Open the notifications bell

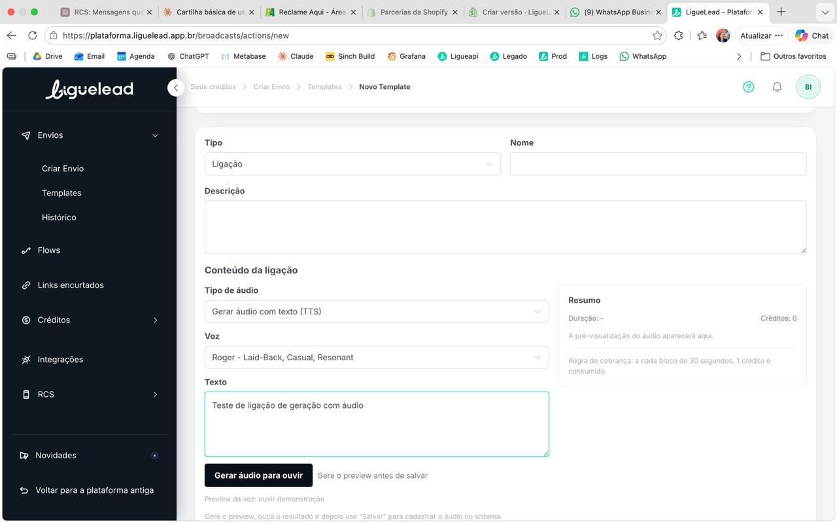click(777, 87)
